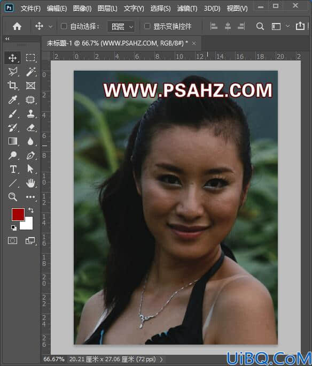Open the 编辑(E) menu
312x366 pixels.
coord(57,9)
